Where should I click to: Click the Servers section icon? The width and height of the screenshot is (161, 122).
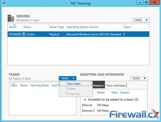coord(11,18)
